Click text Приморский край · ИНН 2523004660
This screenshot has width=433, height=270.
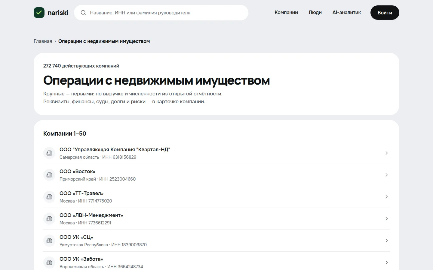[98, 179]
